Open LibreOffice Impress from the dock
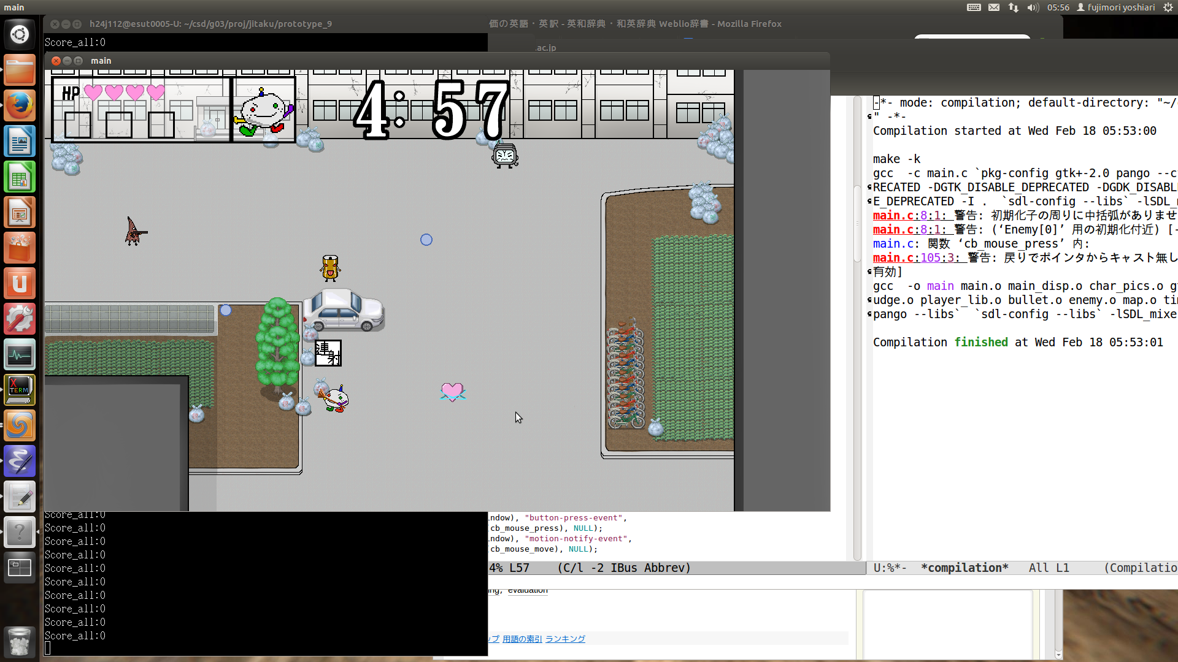 (20, 212)
